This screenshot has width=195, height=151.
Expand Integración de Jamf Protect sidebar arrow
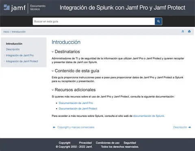(4, 61)
